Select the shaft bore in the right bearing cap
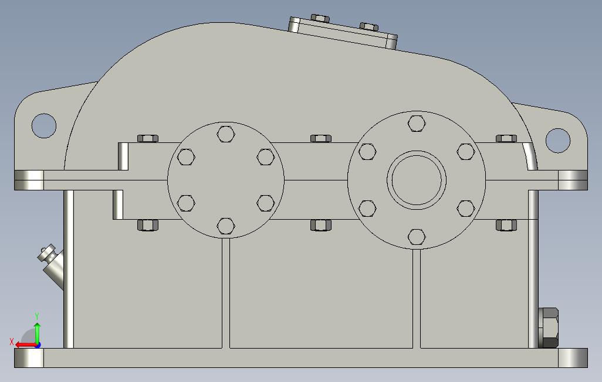 pos(417,180)
